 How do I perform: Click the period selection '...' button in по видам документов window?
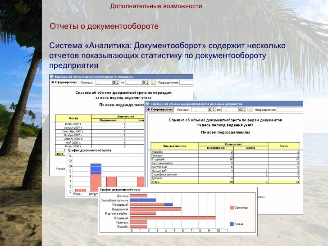click(x=250, y=109)
